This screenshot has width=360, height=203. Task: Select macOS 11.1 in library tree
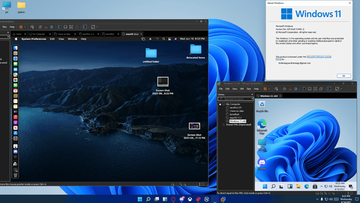pyautogui.click(x=236, y=118)
